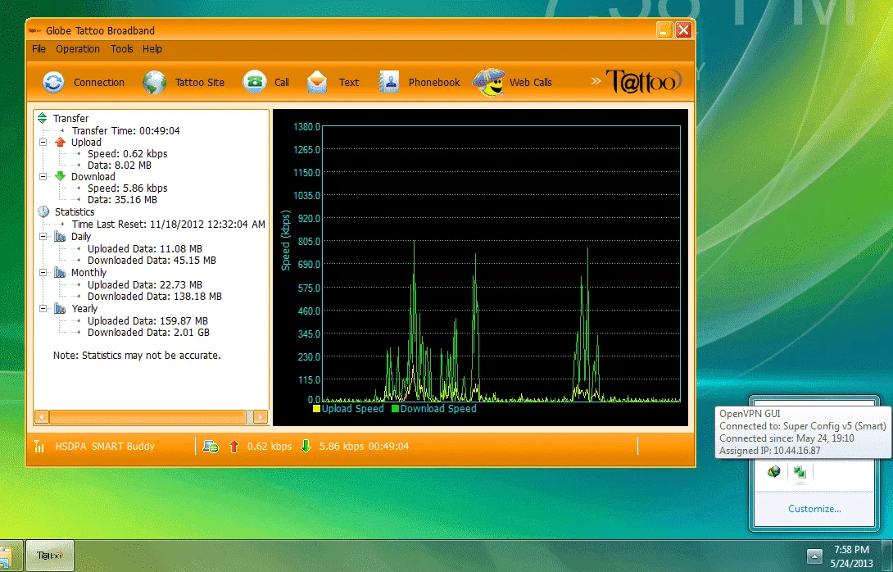Click the Web Calls smiley icon
The image size is (893, 572).
point(488,82)
